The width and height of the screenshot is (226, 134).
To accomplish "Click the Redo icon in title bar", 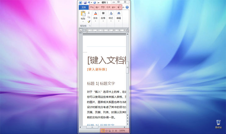I will (95, 2).
